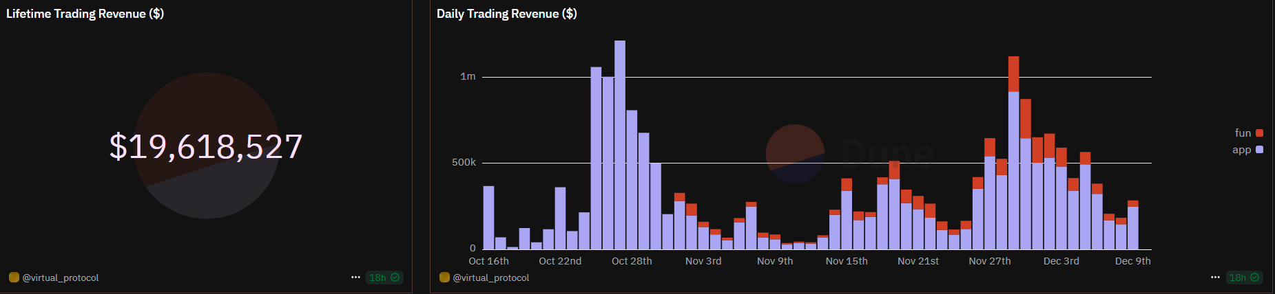Click the purple 'app' legend color swatch
This screenshot has height=294, width=1275.
tap(1260, 150)
